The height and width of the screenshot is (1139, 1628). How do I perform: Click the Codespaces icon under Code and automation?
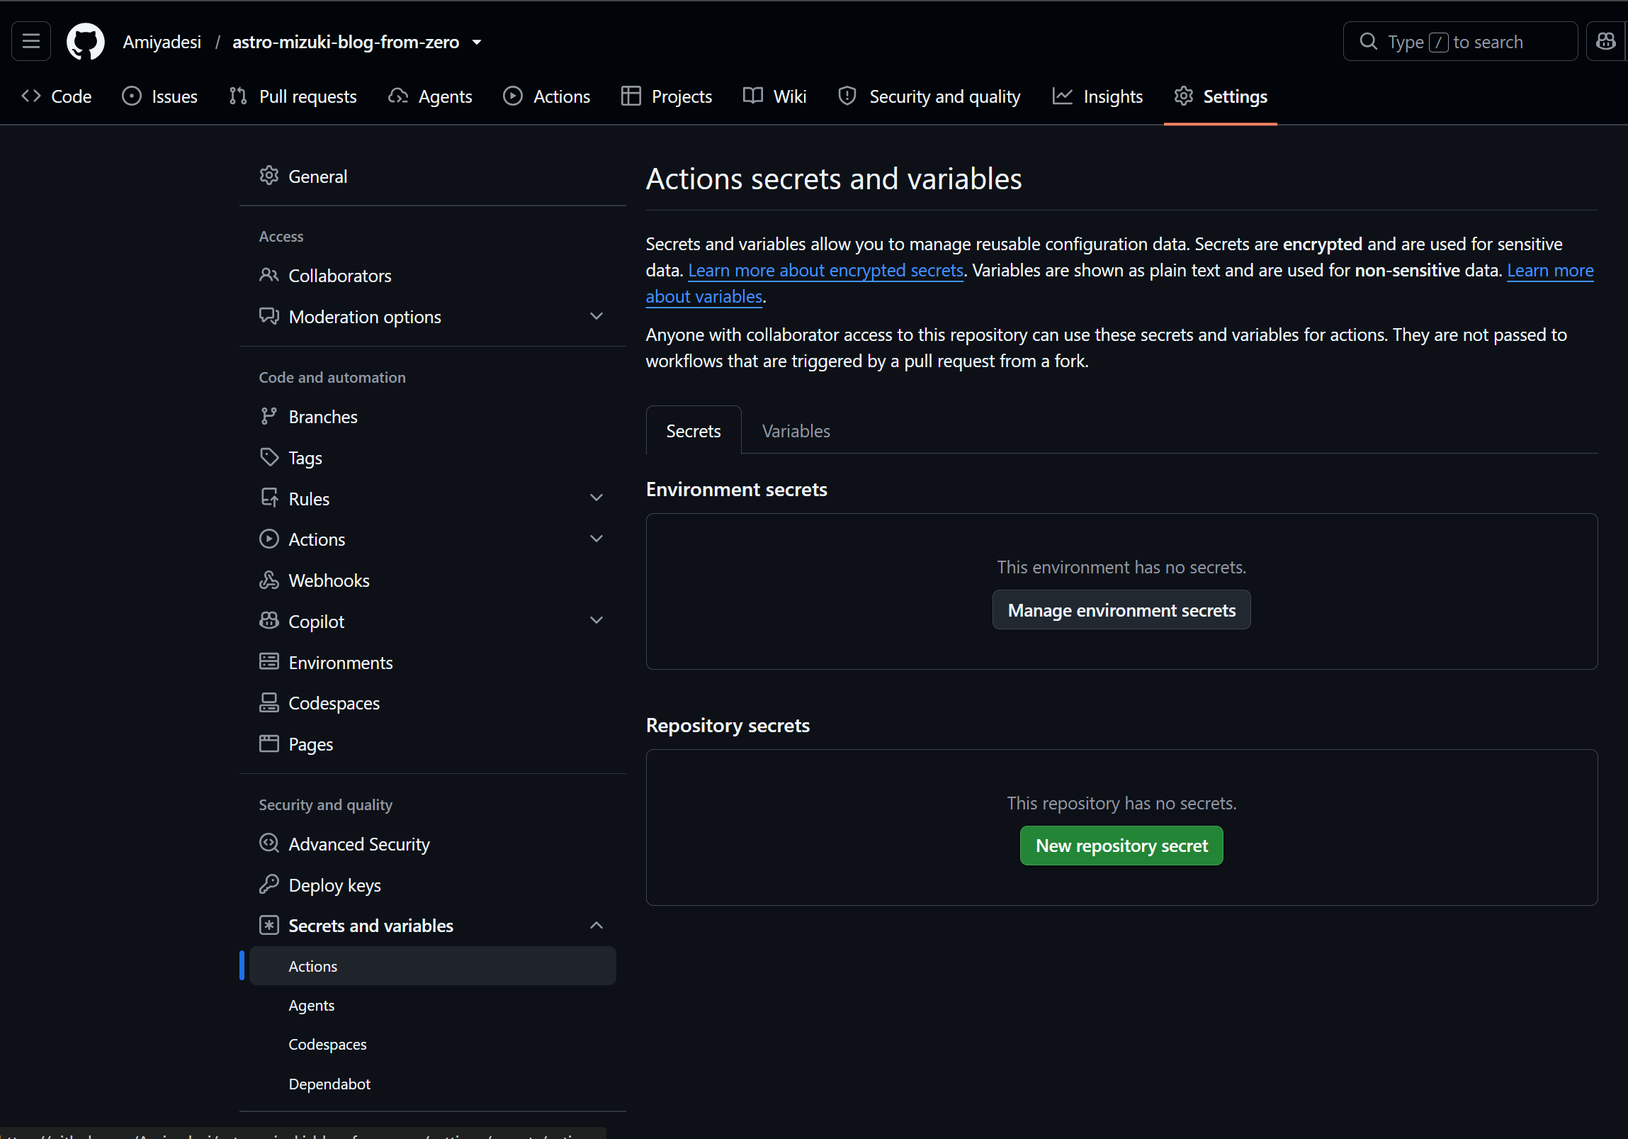(268, 702)
